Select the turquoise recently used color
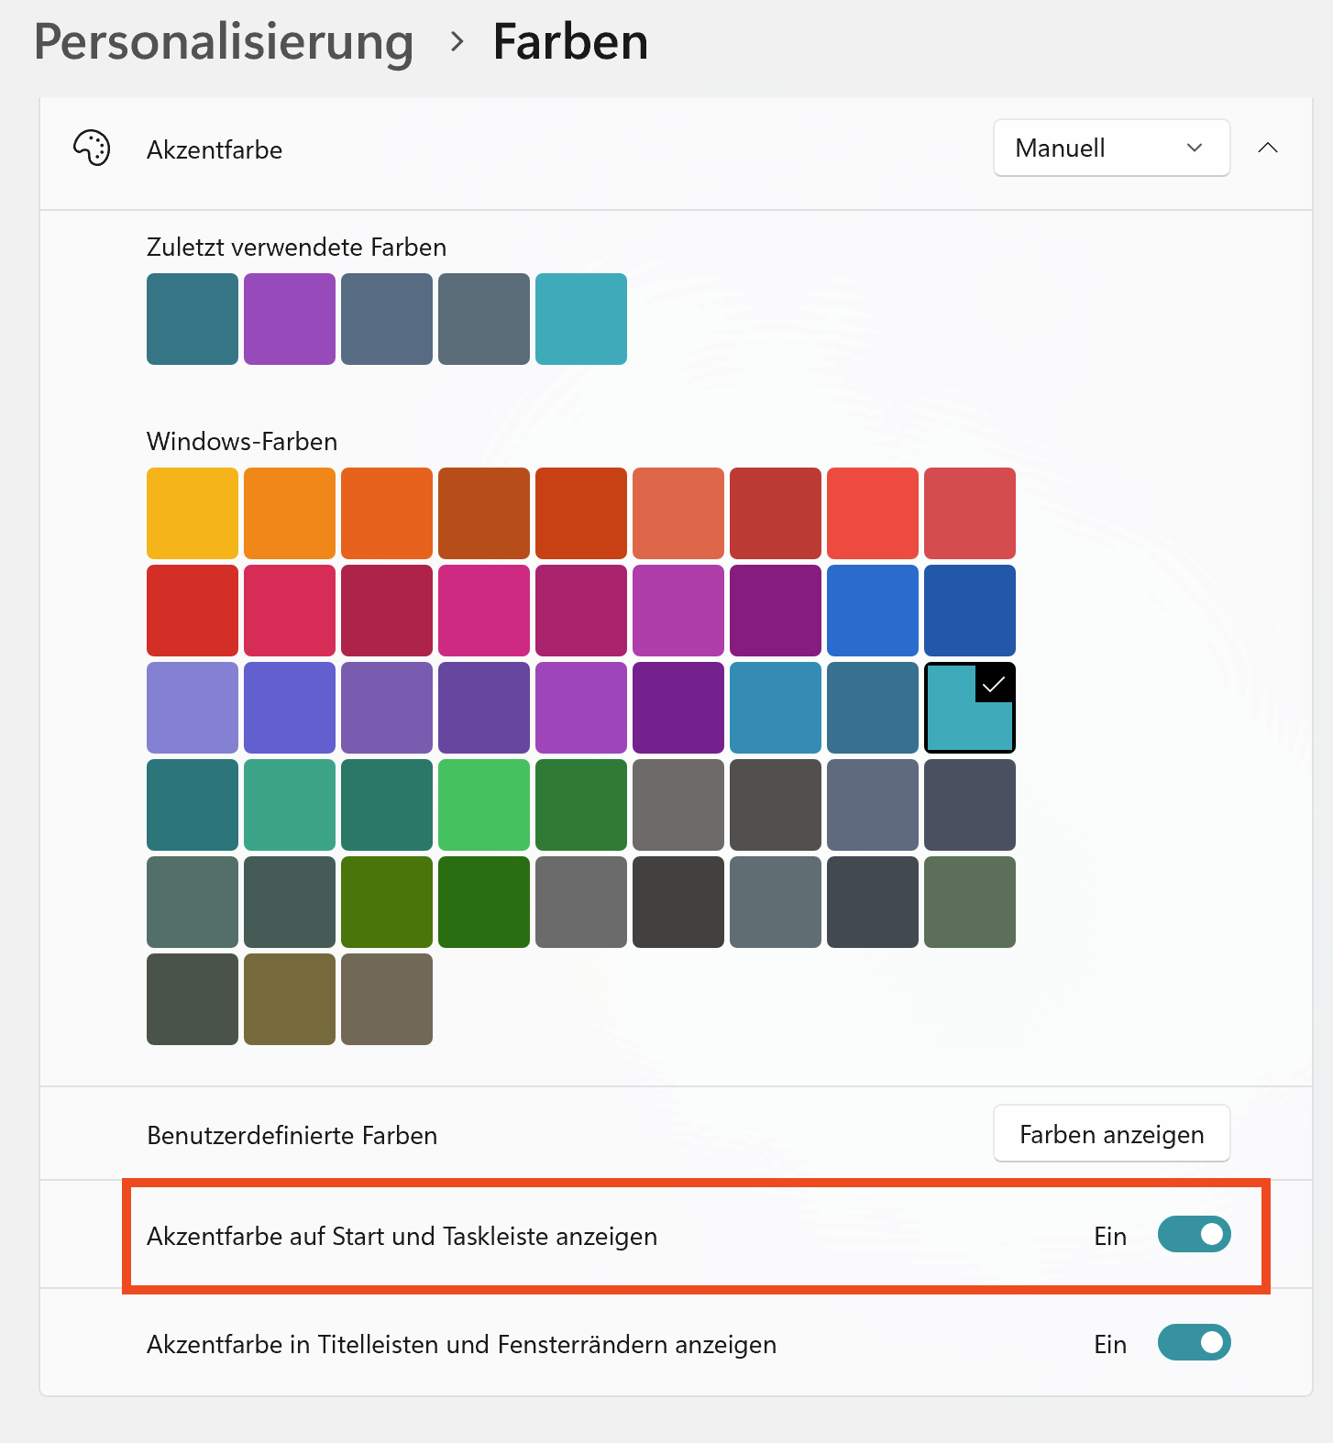Image resolution: width=1333 pixels, height=1443 pixels. click(581, 319)
